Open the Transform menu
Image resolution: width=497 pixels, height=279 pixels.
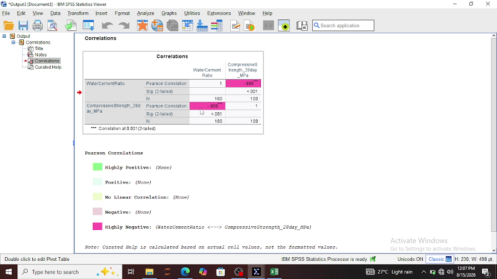[x=78, y=13]
